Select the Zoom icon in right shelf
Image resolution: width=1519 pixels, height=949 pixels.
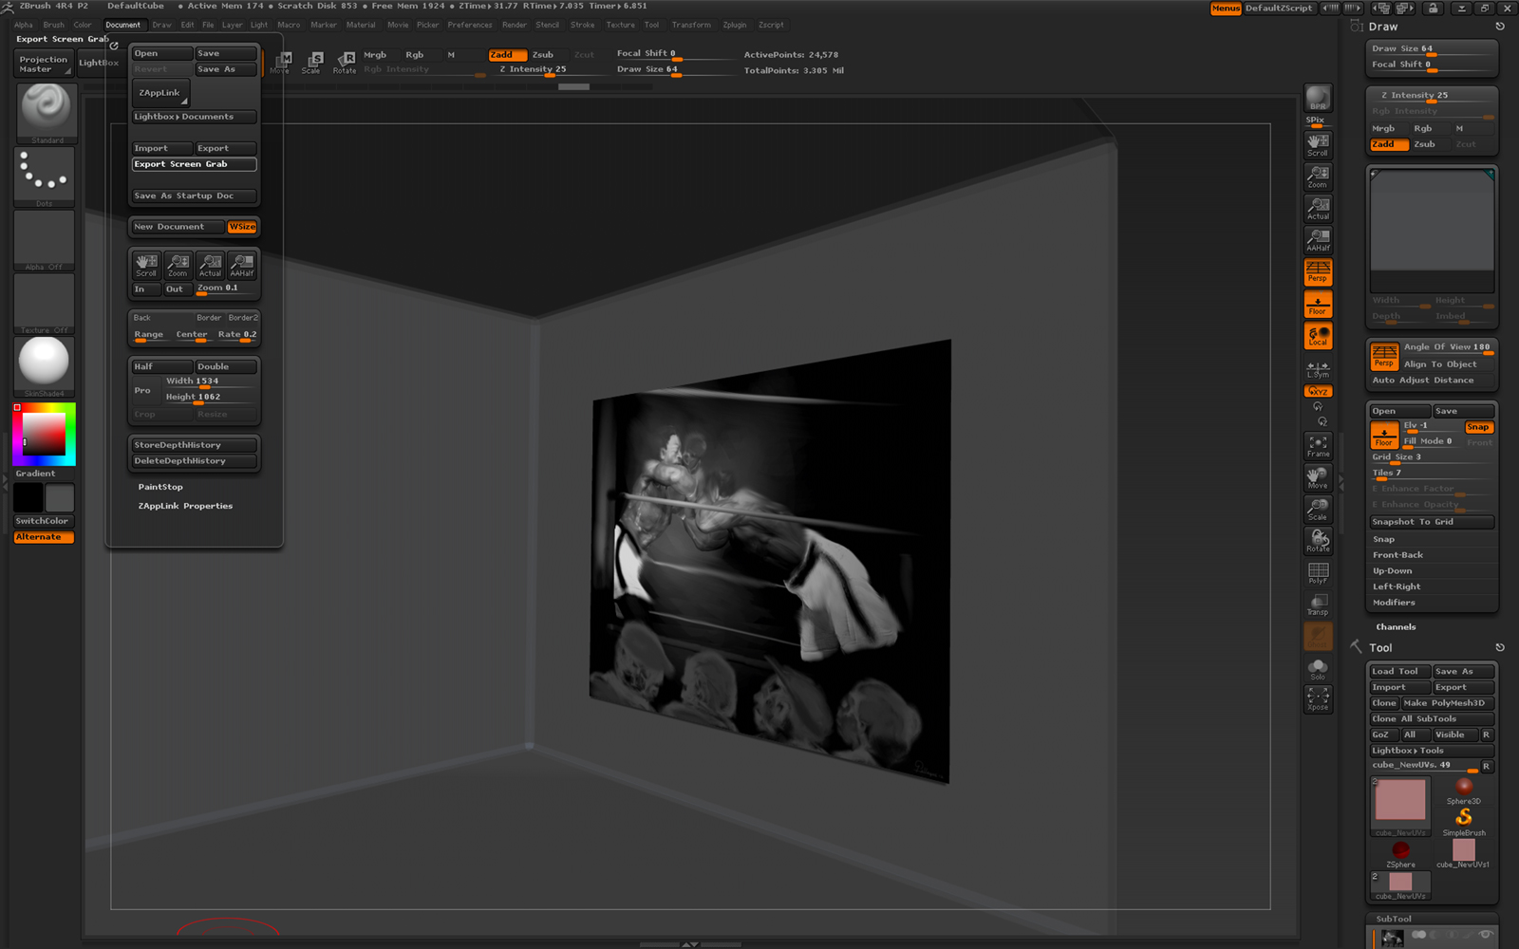click(1318, 177)
